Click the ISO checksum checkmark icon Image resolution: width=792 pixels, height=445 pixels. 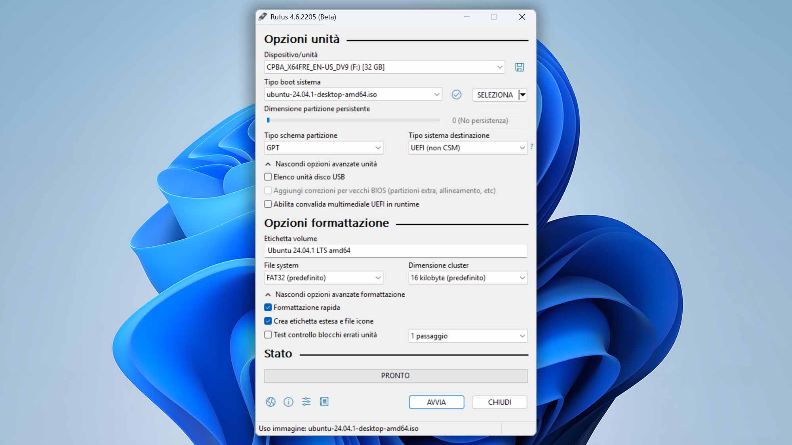(456, 95)
